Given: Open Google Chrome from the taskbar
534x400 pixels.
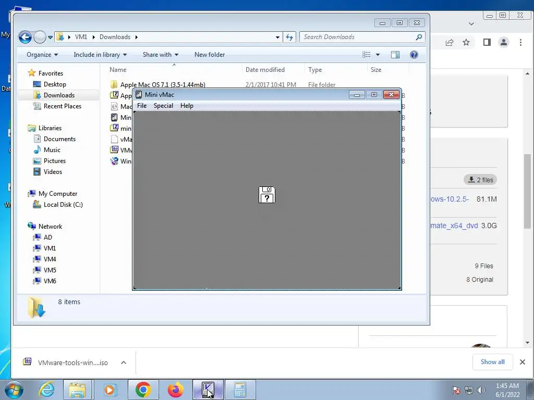Looking at the screenshot, I should tap(143, 390).
